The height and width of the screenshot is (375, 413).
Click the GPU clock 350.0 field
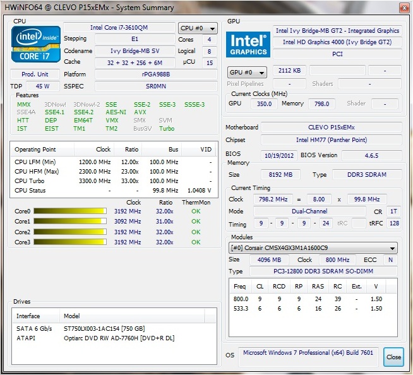pos(264,104)
